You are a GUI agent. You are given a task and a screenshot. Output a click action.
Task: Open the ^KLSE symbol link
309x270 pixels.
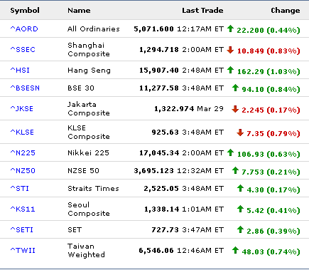point(22,133)
